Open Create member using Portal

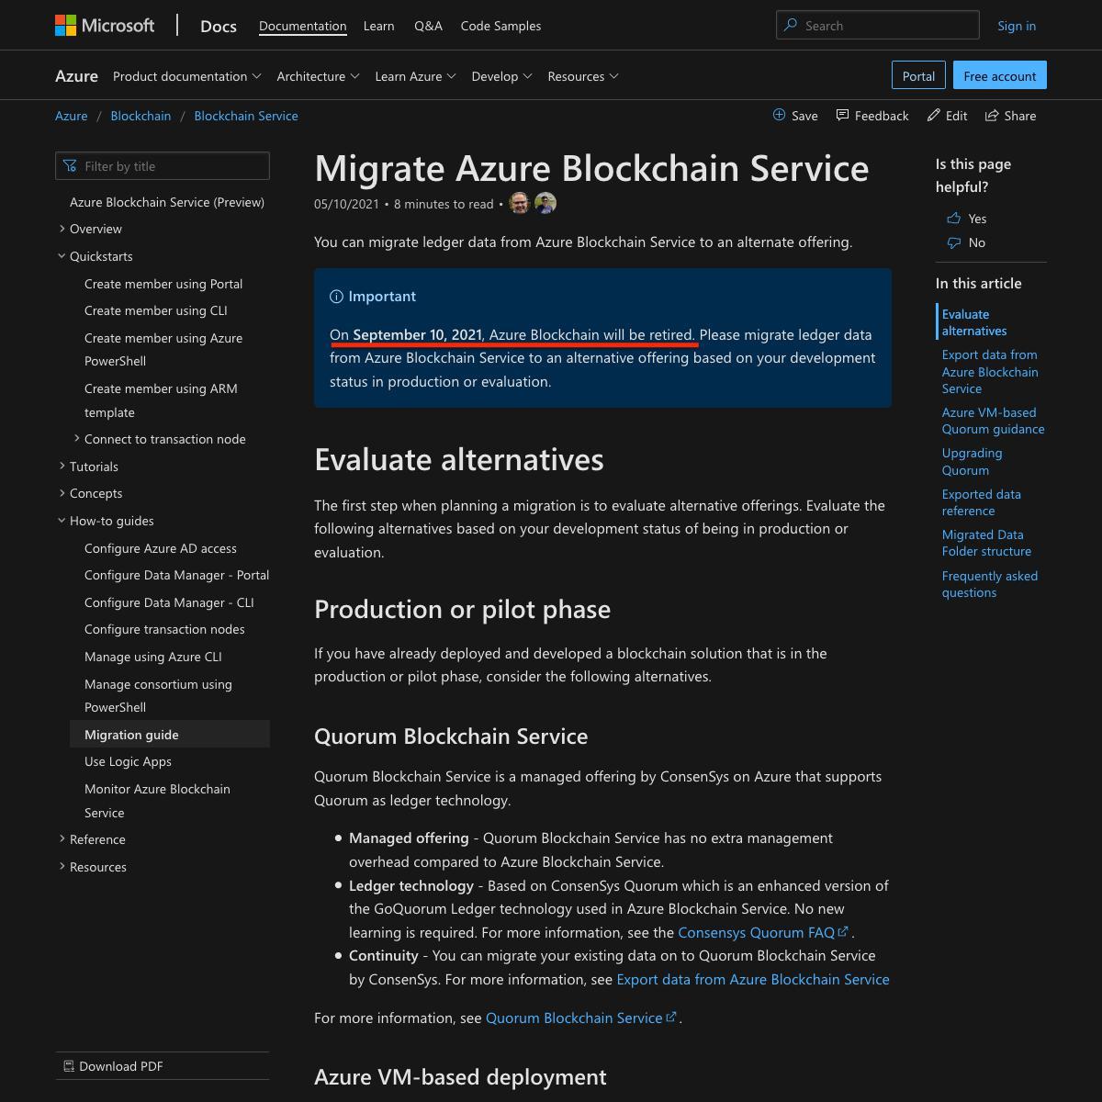tap(163, 284)
